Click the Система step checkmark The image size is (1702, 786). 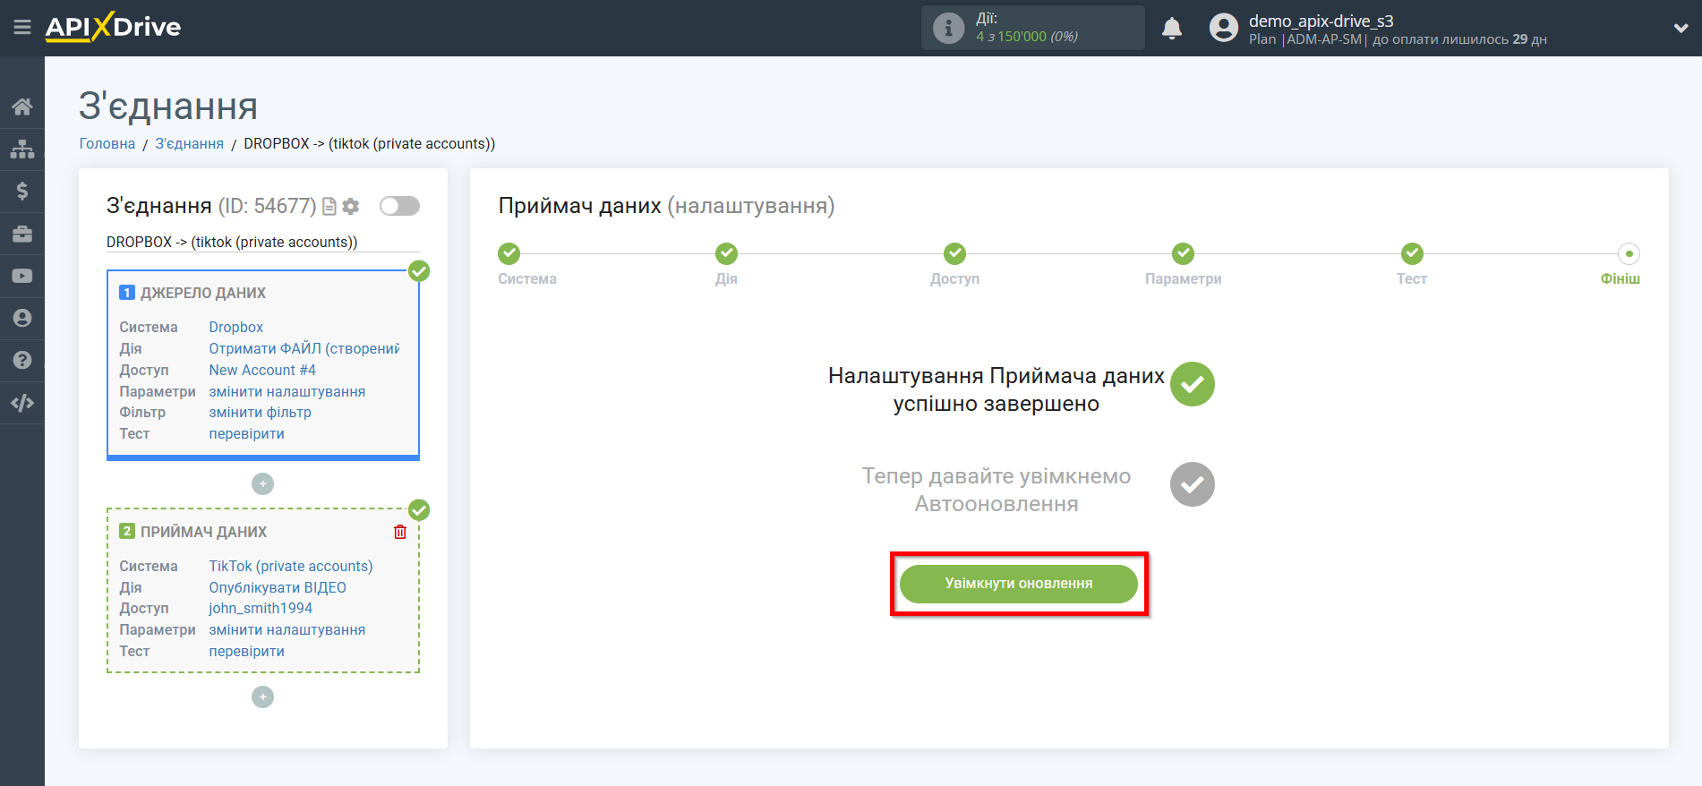[509, 253]
